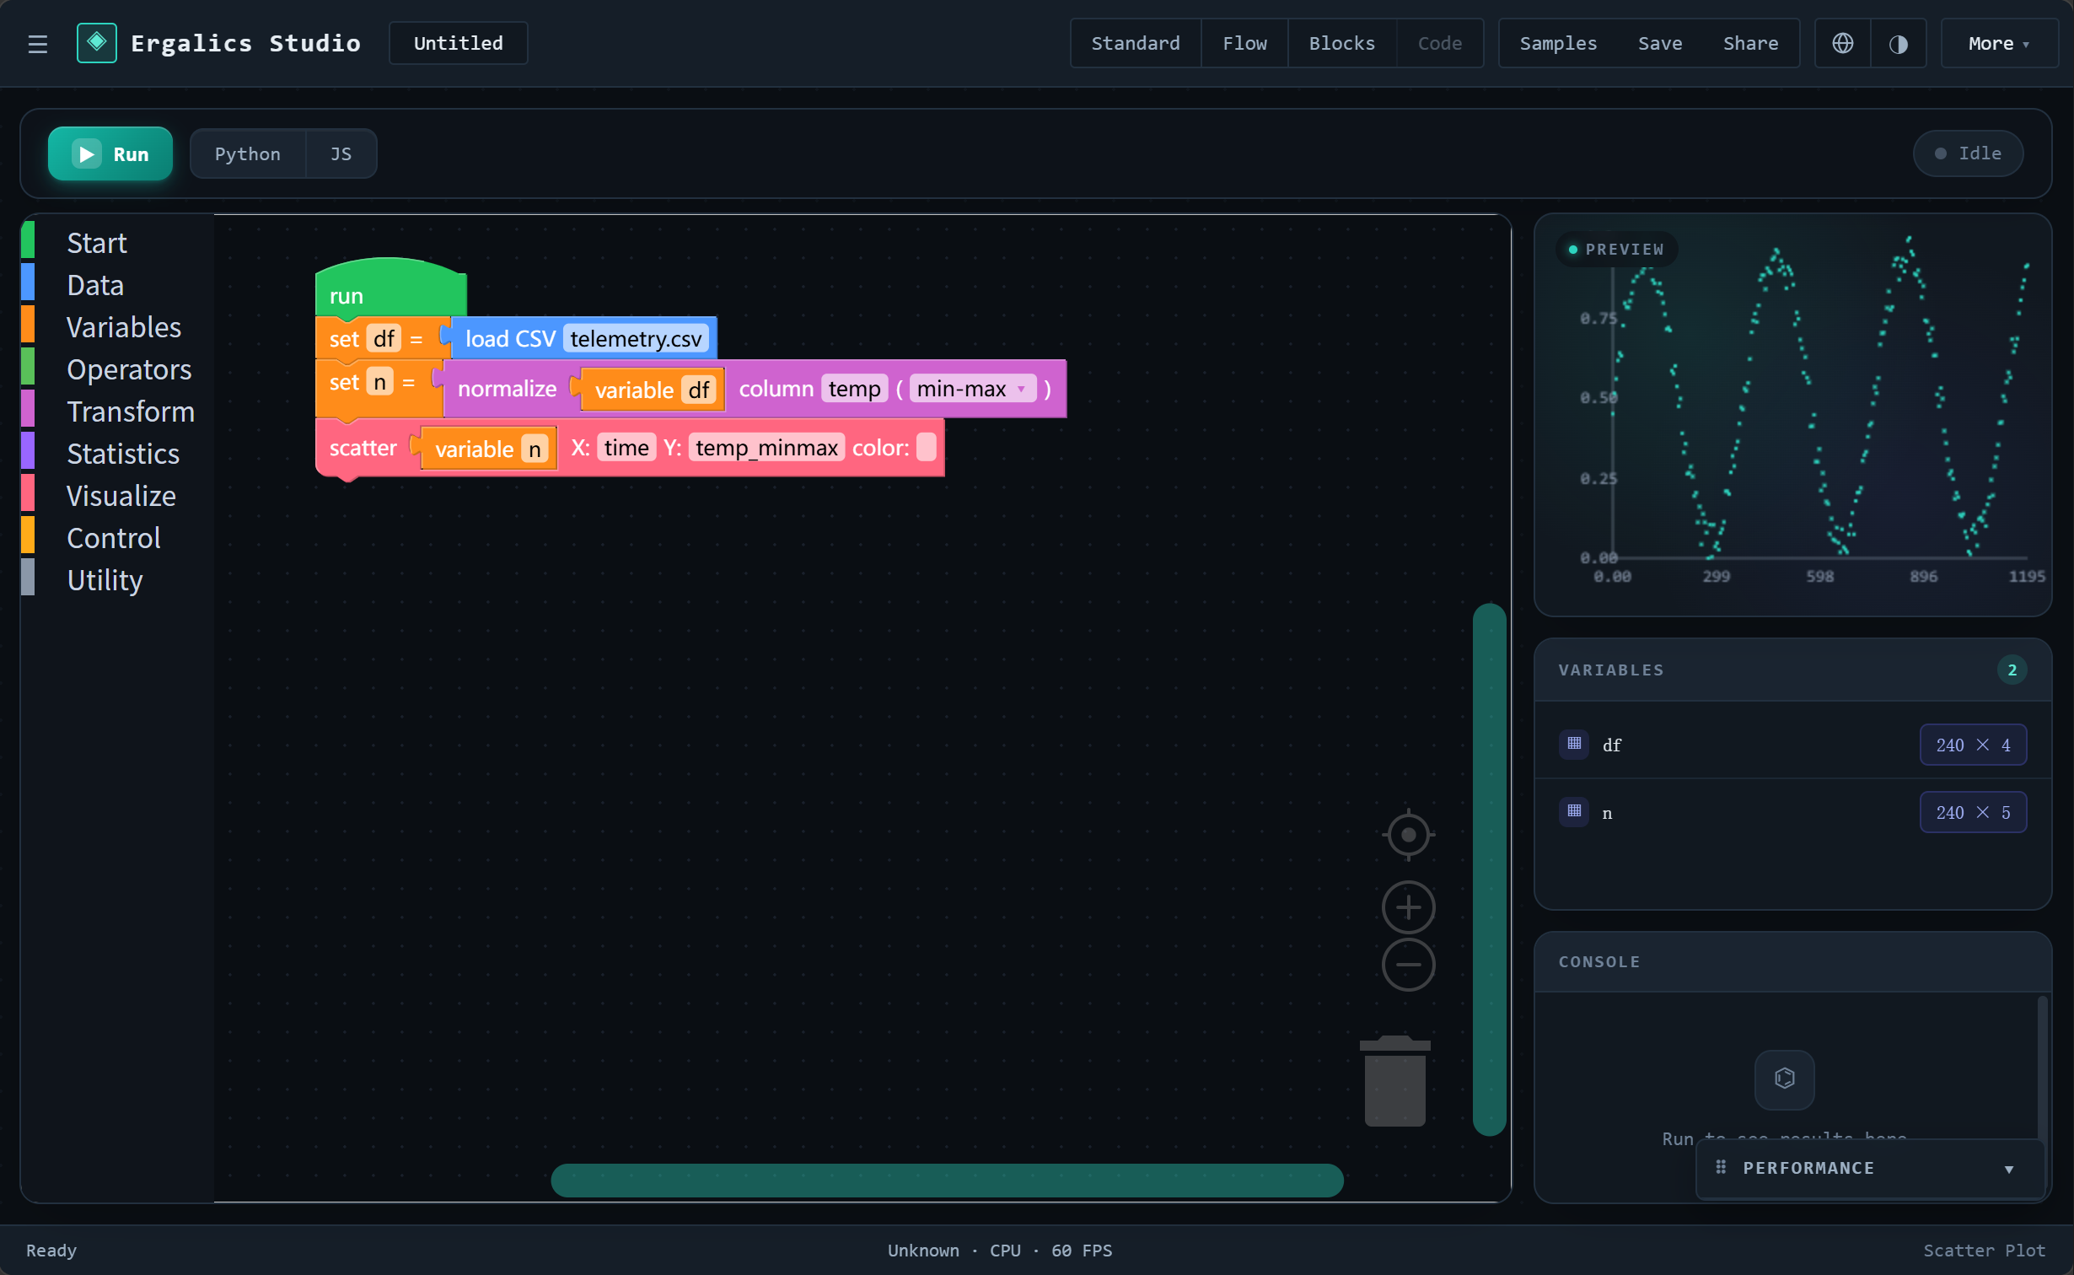Viewport: 2074px width, 1275px height.
Task: Click the vertical workspace scrollbar
Action: point(1489,869)
